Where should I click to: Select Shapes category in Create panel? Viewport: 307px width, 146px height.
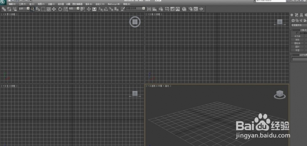click(297, 20)
